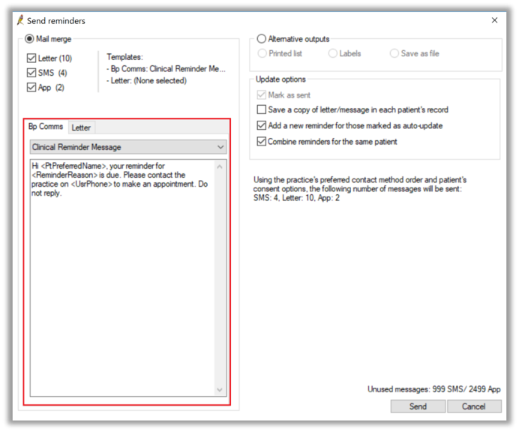This screenshot has height=432, width=519.
Task: Toggle the App (2) checkbox
Action: pos(31,87)
